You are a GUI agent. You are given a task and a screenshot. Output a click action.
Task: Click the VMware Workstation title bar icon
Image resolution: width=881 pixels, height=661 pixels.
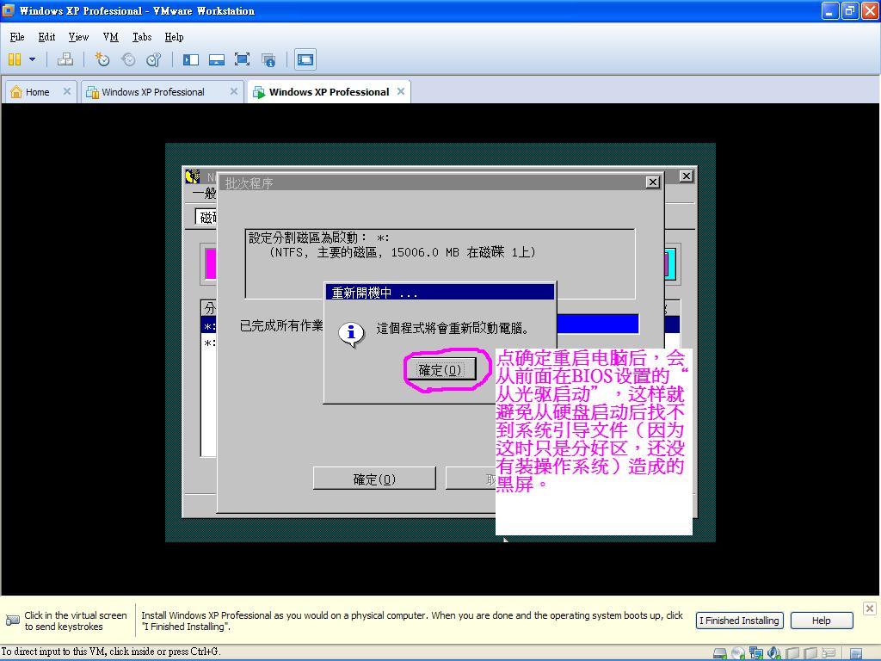pyautogui.click(x=9, y=10)
